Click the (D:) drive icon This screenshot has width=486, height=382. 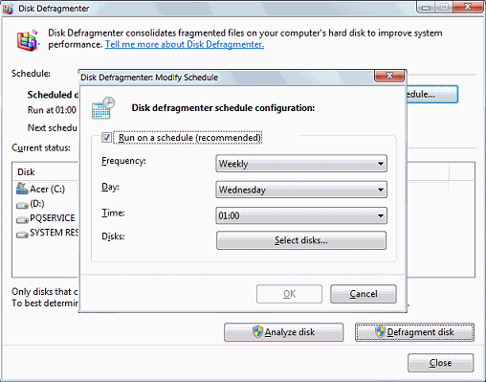pyautogui.click(x=22, y=205)
